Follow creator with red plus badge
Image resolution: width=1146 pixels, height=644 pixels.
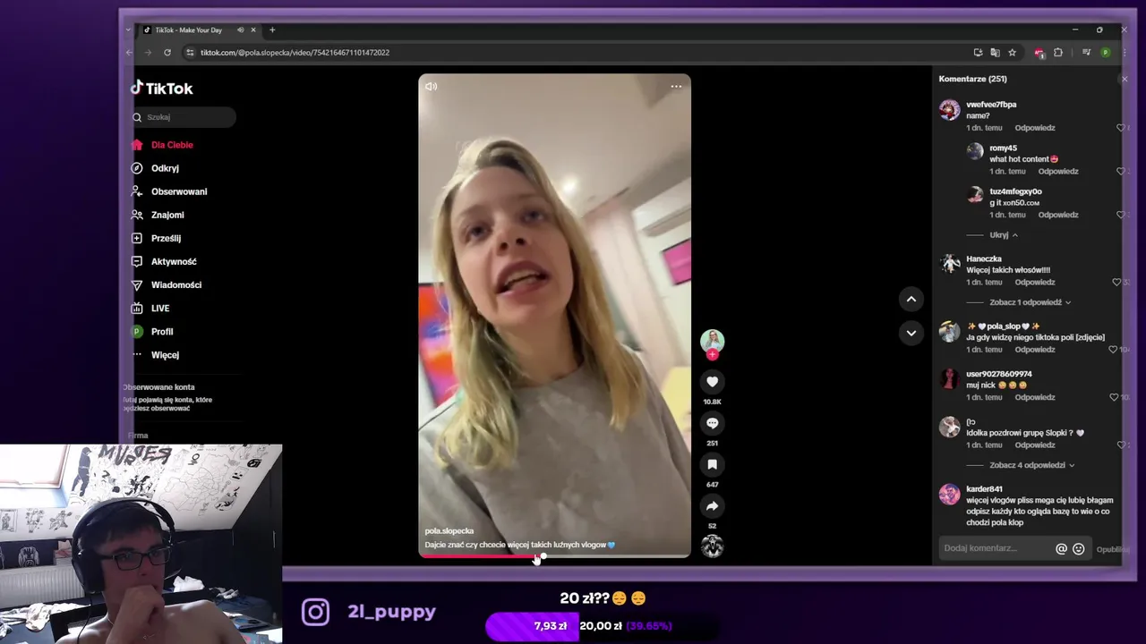[x=712, y=355]
